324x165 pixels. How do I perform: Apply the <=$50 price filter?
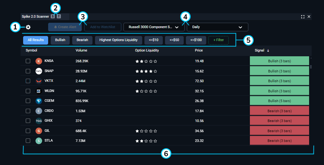point(174,40)
